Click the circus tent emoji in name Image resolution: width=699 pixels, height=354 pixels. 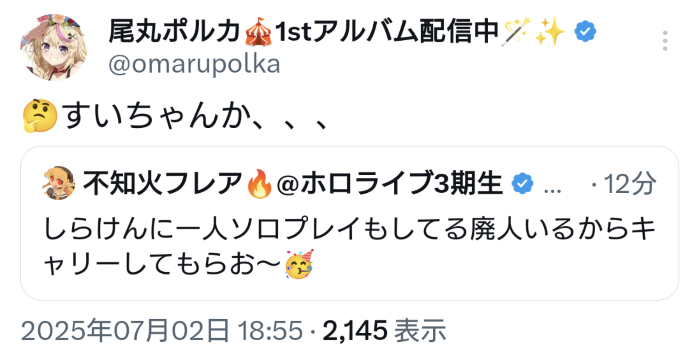(x=258, y=32)
